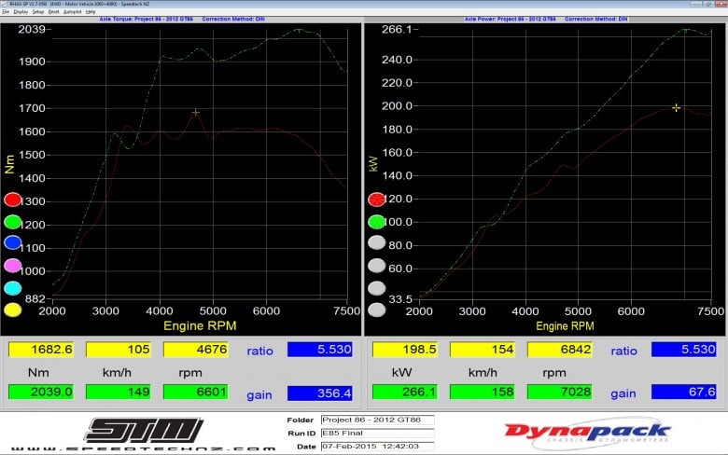
Task: Click the ratio label in torque panel
Action: coord(260,351)
